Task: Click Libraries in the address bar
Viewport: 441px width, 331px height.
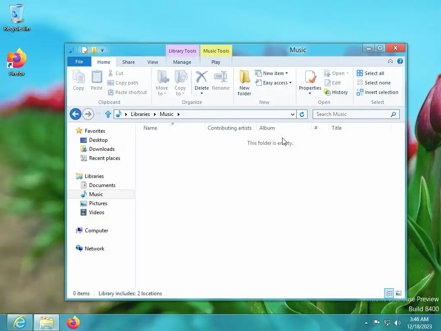Action: [x=140, y=114]
